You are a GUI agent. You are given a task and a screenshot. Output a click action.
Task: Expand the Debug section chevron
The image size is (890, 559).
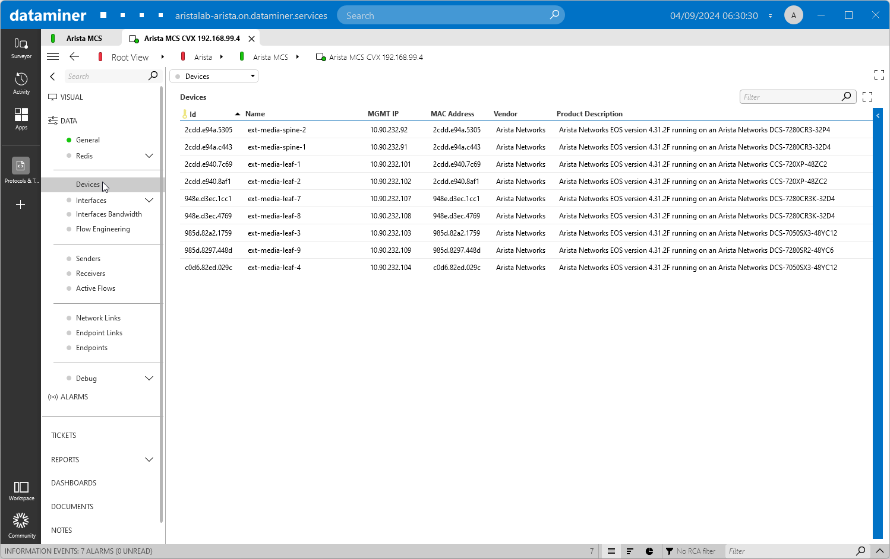pyautogui.click(x=149, y=378)
